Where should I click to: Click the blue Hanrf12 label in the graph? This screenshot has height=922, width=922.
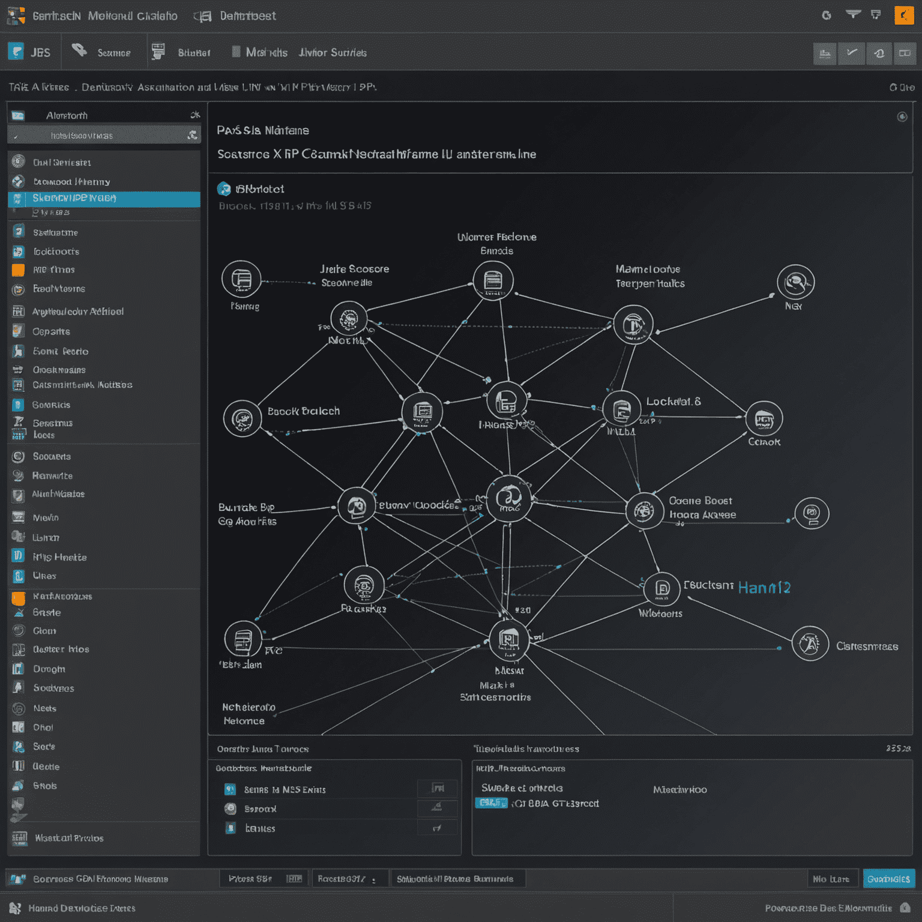coord(764,588)
